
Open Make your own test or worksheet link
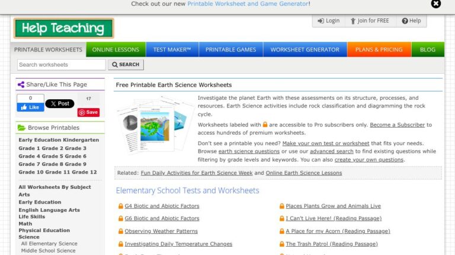pyautogui.click(x=326, y=143)
